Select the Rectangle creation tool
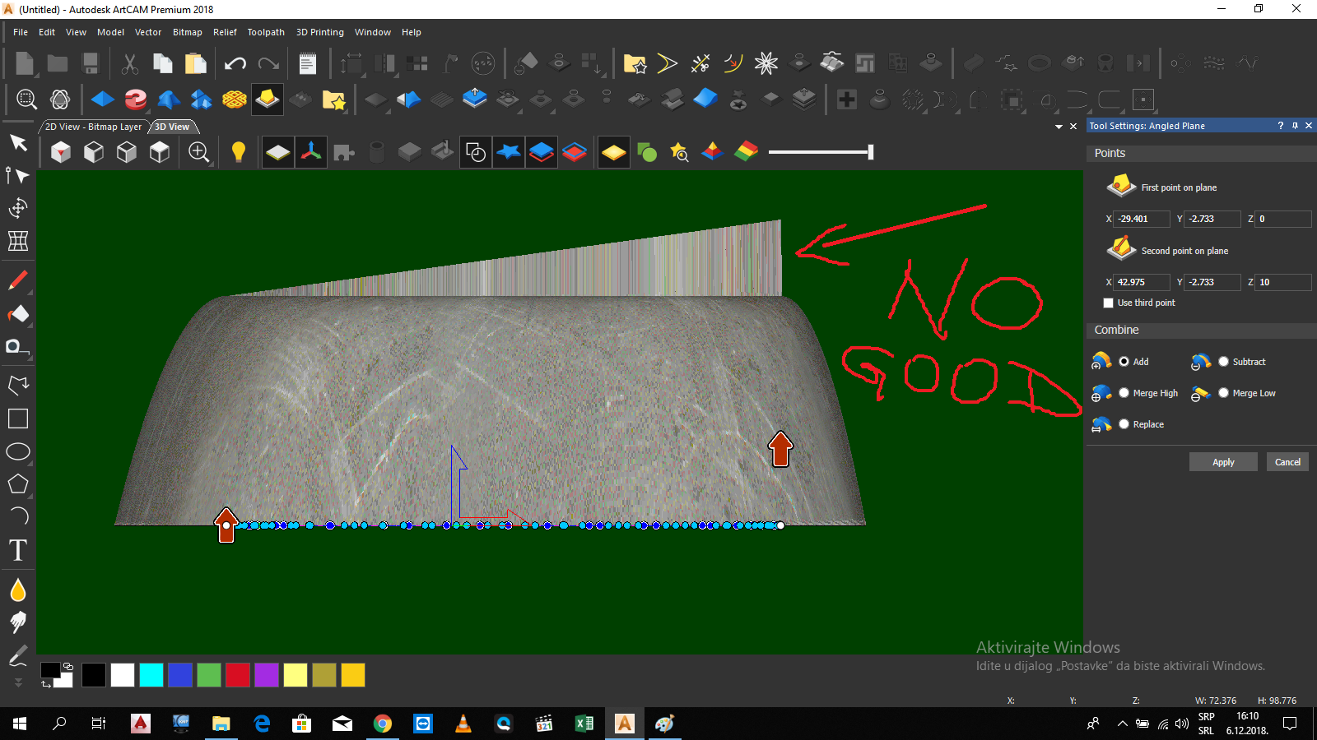Viewport: 1317px width, 740px height. [x=18, y=419]
